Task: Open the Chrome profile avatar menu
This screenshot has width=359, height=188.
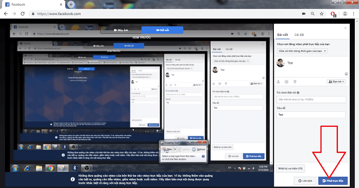Action: [345, 14]
